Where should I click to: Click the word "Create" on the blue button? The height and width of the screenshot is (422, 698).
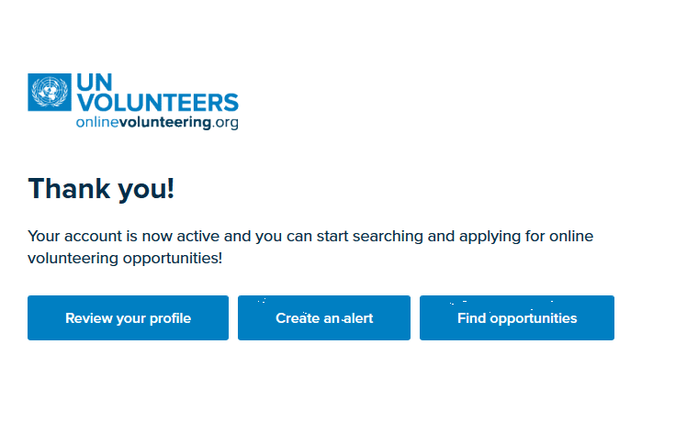[x=298, y=318]
